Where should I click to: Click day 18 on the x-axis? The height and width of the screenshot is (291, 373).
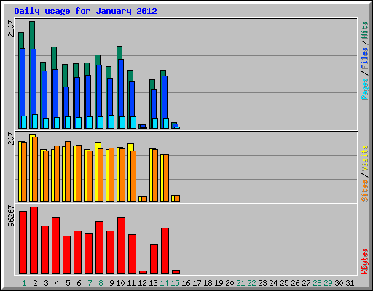tap(208, 283)
